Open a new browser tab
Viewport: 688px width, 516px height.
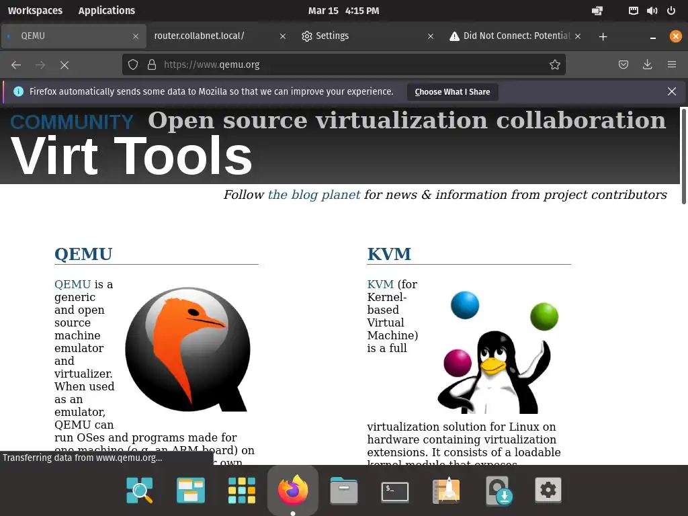click(603, 36)
